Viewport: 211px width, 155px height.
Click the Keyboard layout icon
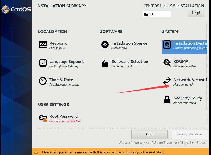(43, 45)
